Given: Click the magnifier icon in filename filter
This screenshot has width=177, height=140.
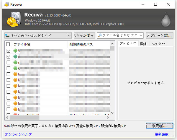Looking at the screenshot, I should pyautogui.click(x=100, y=35).
